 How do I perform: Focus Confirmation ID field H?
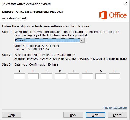pos(114,76)
